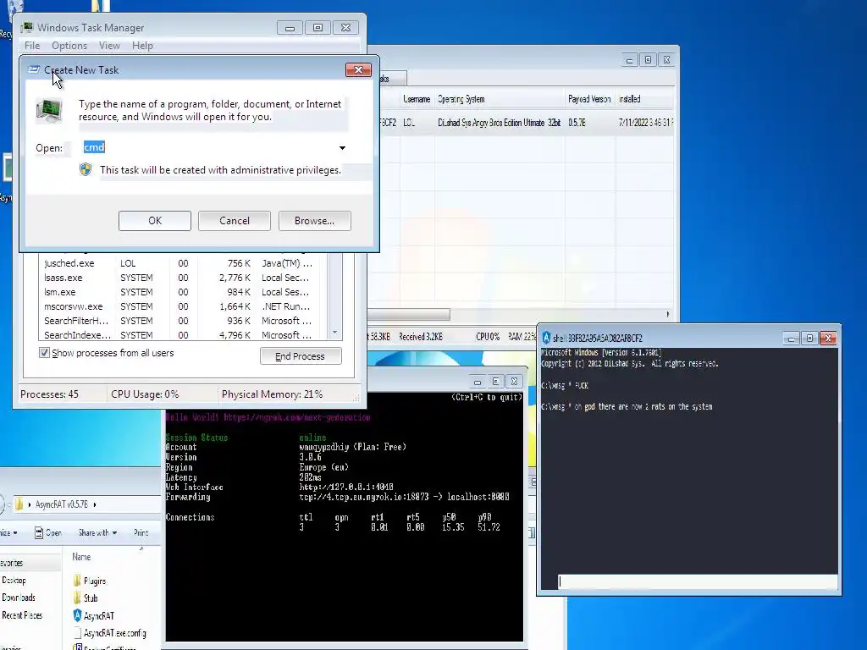Click Physical Memory: 21% status entry
This screenshot has width=867, height=650.
click(272, 394)
